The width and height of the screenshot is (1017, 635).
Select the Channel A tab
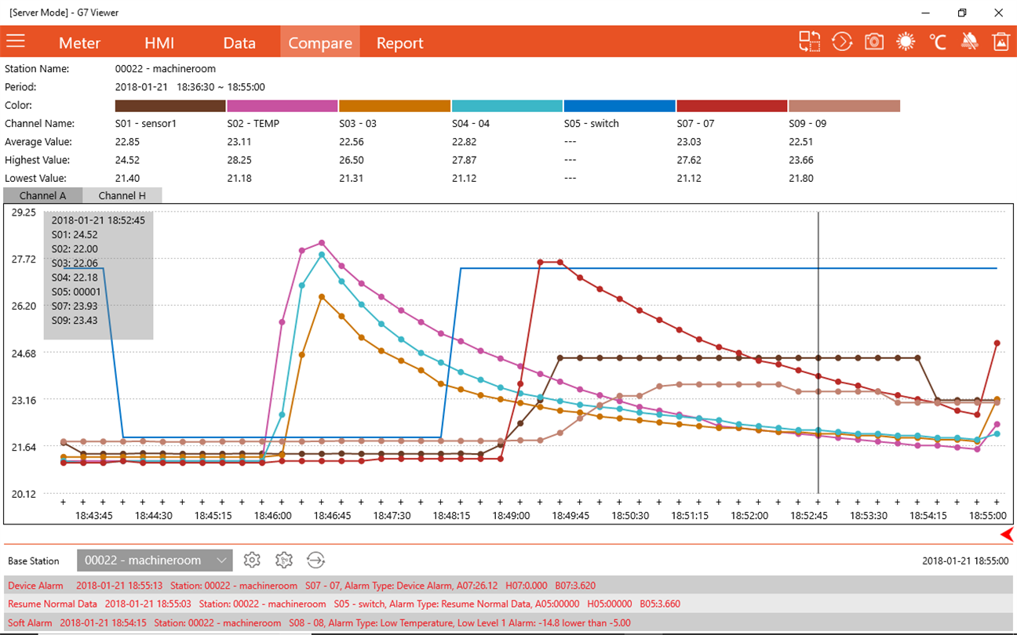click(x=42, y=195)
